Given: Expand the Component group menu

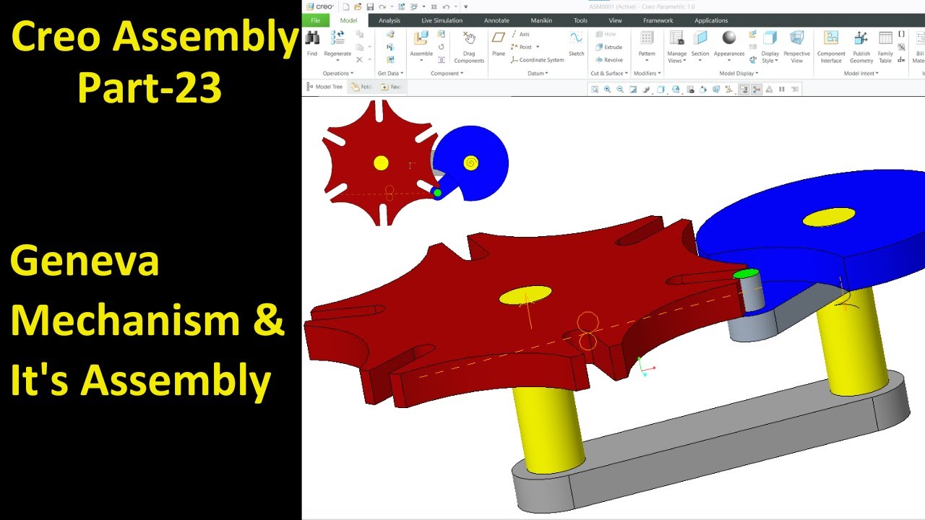Looking at the screenshot, I should coord(447,73).
